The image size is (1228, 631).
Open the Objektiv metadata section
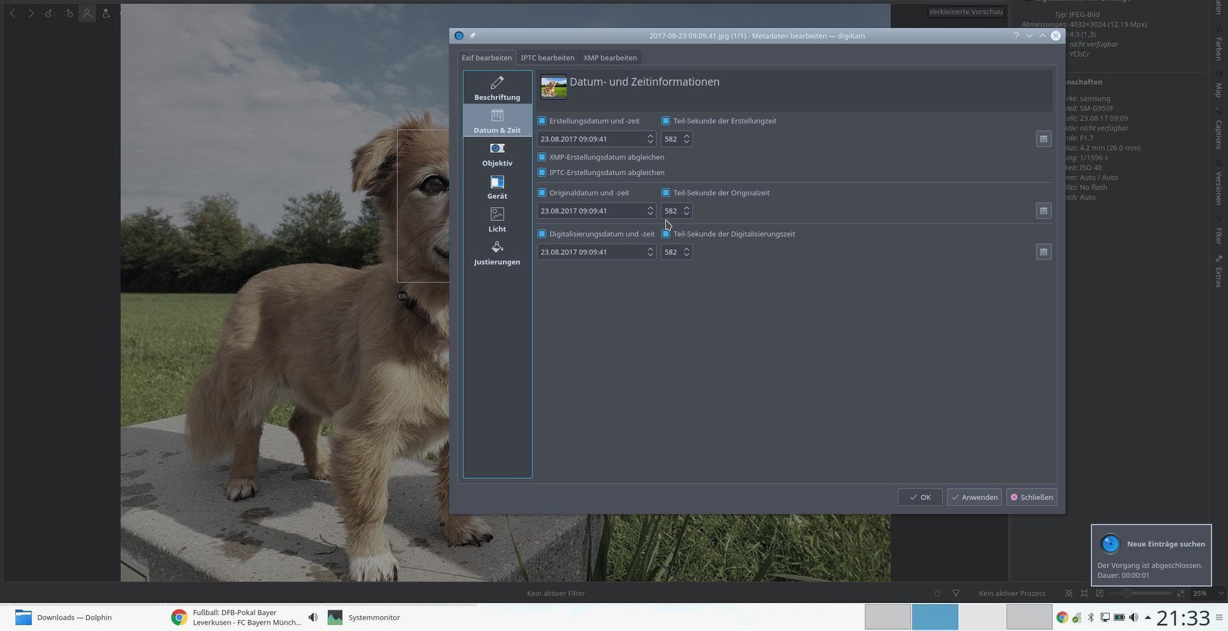point(497,154)
